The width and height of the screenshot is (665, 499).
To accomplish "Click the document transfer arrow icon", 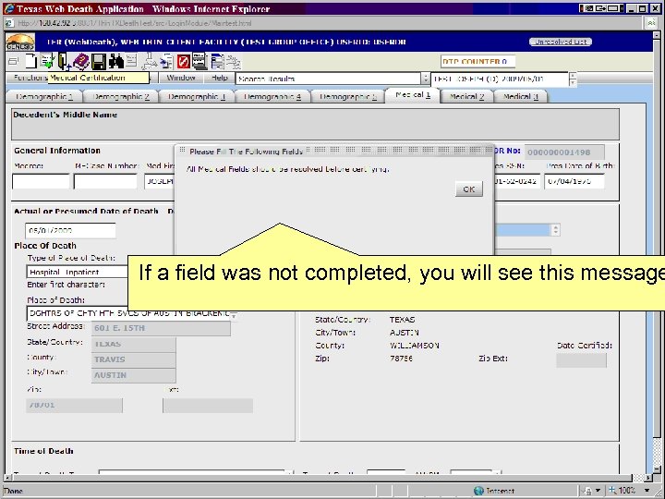I will [166, 62].
